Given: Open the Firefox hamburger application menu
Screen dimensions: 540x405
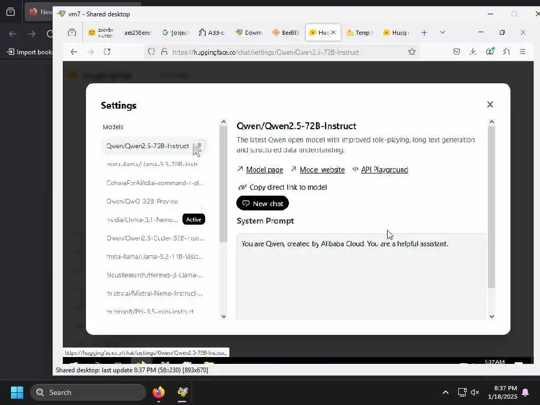Looking at the screenshot, I should coord(523,52).
